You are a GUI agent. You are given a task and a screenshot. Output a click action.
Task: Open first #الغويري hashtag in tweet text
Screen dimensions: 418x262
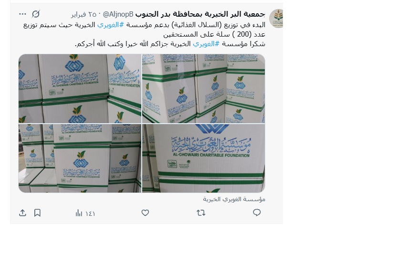(110, 25)
